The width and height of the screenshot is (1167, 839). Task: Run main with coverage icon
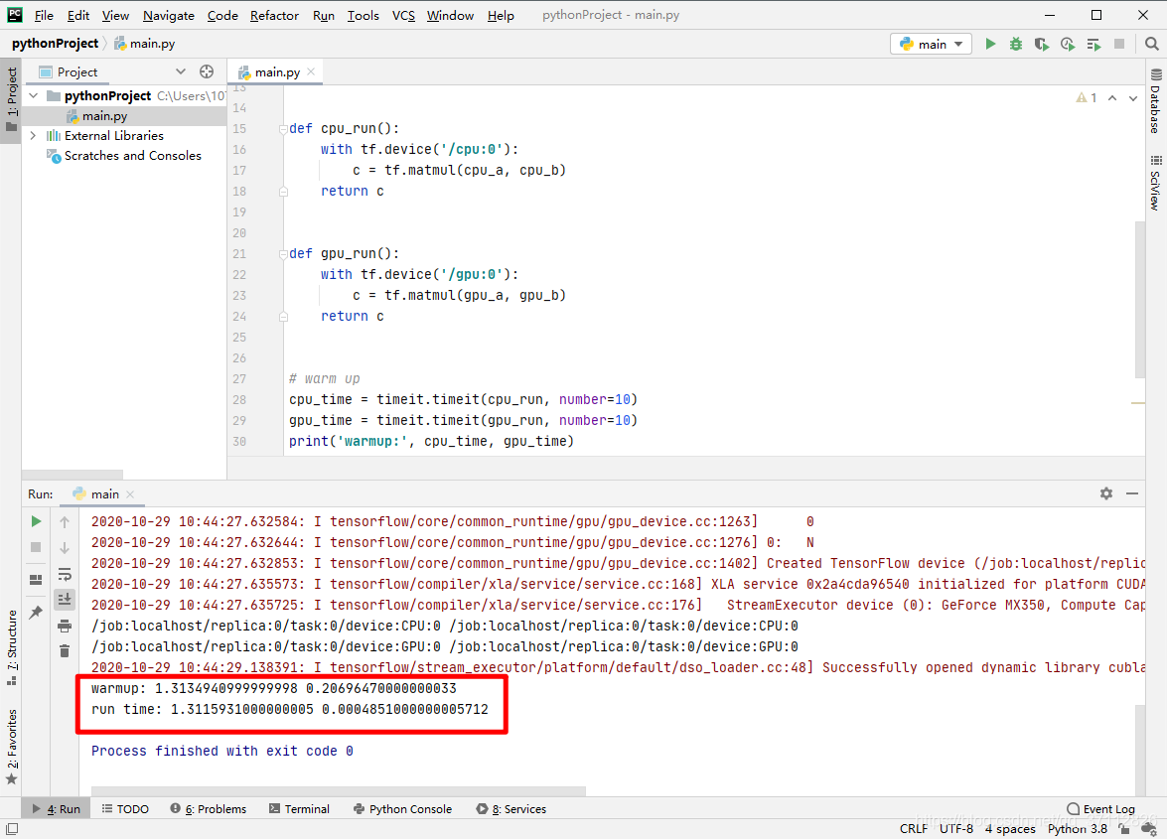point(1041,44)
